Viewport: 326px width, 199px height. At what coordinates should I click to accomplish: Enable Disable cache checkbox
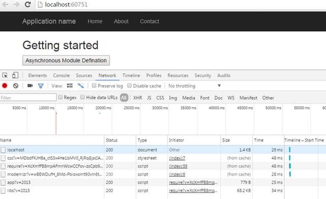coord(129,86)
